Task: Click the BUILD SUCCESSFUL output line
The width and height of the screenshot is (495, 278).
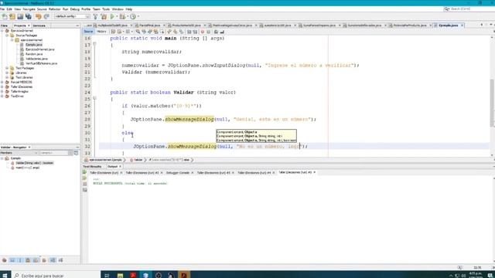Action: coord(130,184)
